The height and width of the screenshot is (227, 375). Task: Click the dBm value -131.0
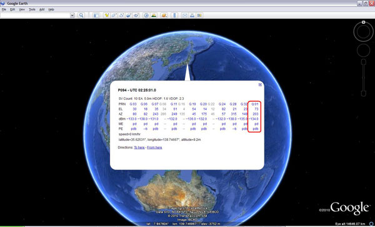153,119
